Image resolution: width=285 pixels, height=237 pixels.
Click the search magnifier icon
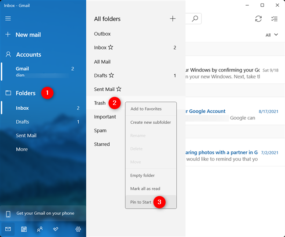pyautogui.click(x=195, y=18)
